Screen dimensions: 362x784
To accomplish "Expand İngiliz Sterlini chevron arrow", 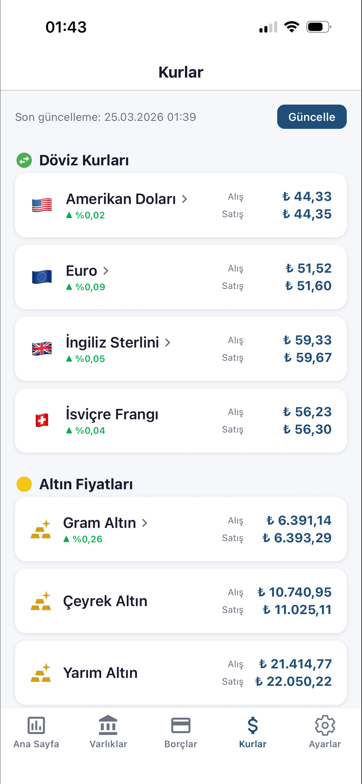I will pos(167,343).
